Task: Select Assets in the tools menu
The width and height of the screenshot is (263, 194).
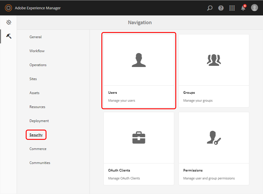Action: click(34, 93)
